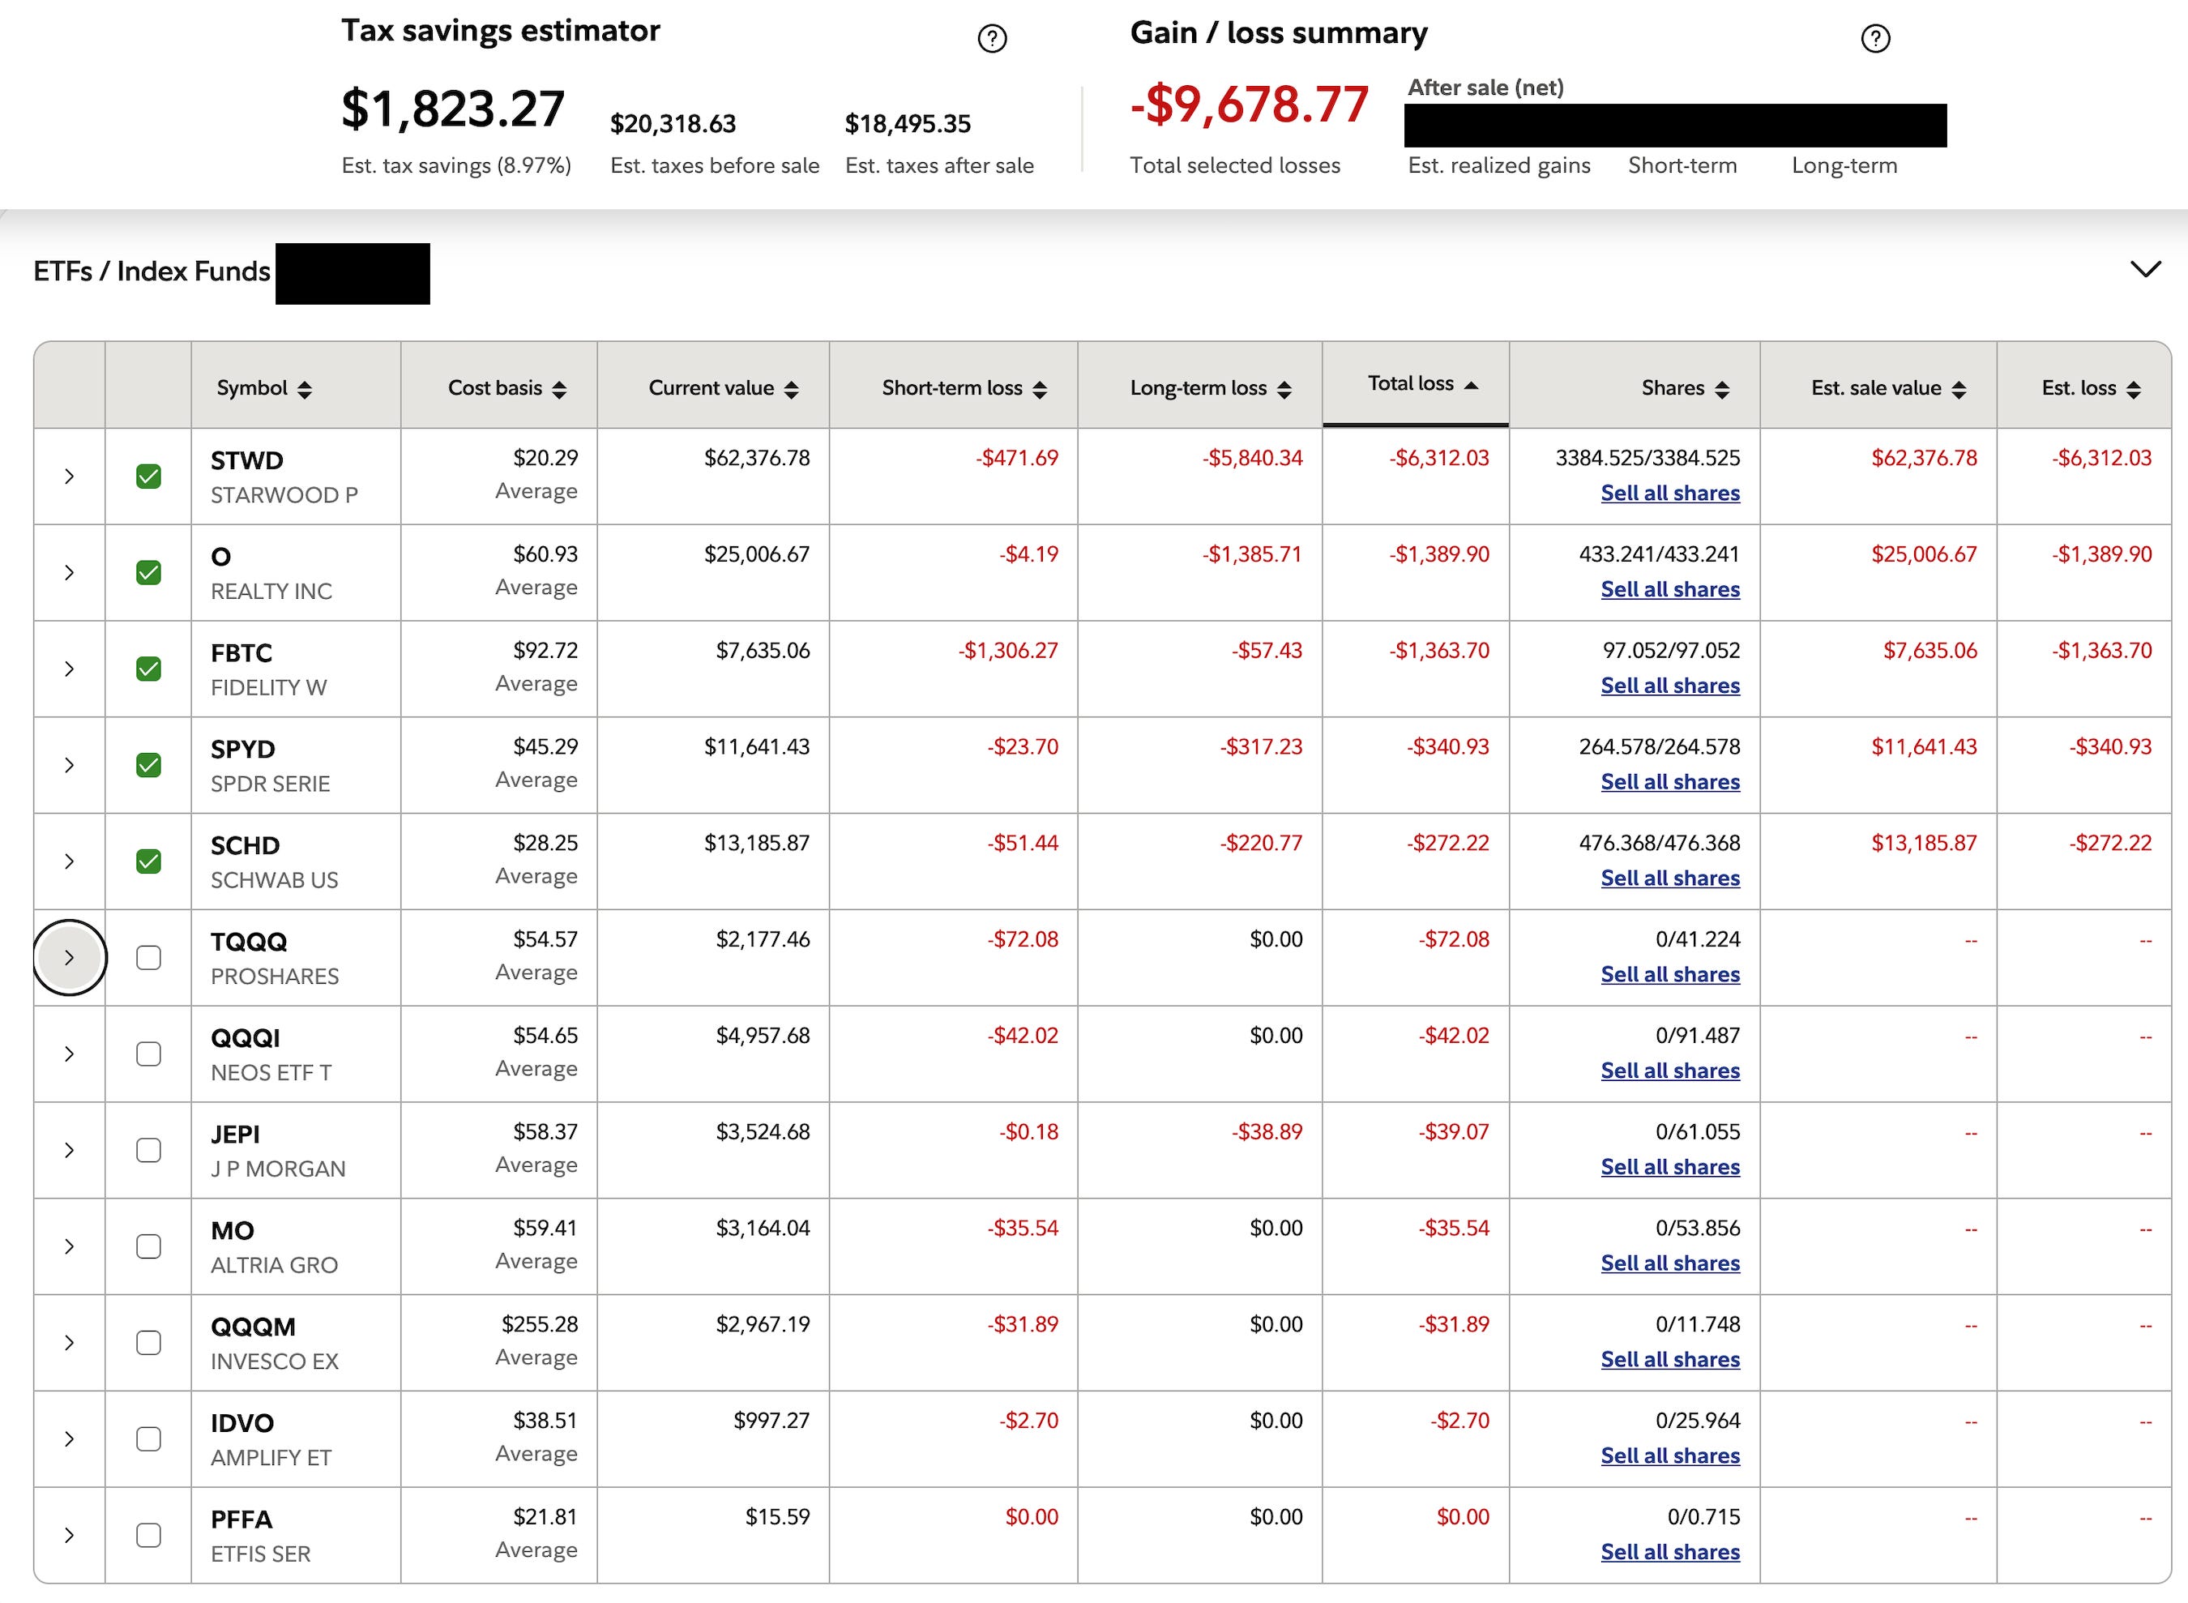Sort by Est. sale value arrows
This screenshot has height=1603, width=2188.
pos(1958,389)
